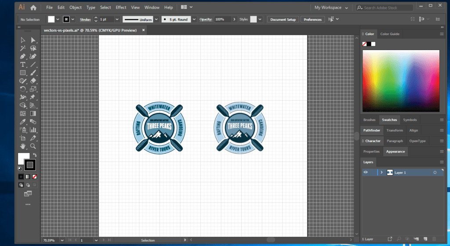Select the Rectangle tool
The width and height of the screenshot is (450, 246).
tap(23, 73)
